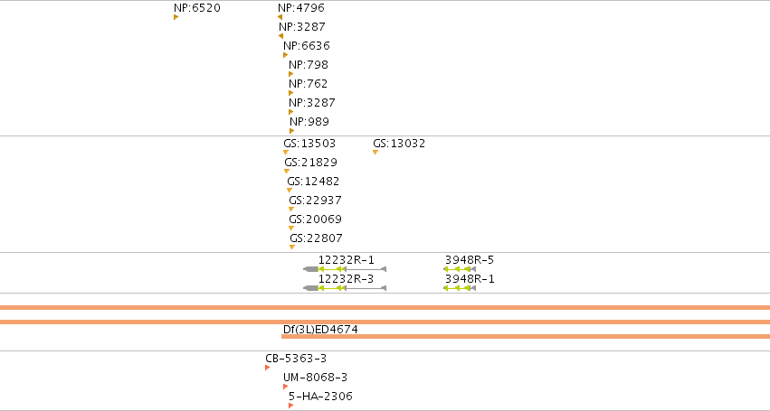Click the down-triangle marker under GS:20069
Screen dimensions: 770x411
(291, 228)
